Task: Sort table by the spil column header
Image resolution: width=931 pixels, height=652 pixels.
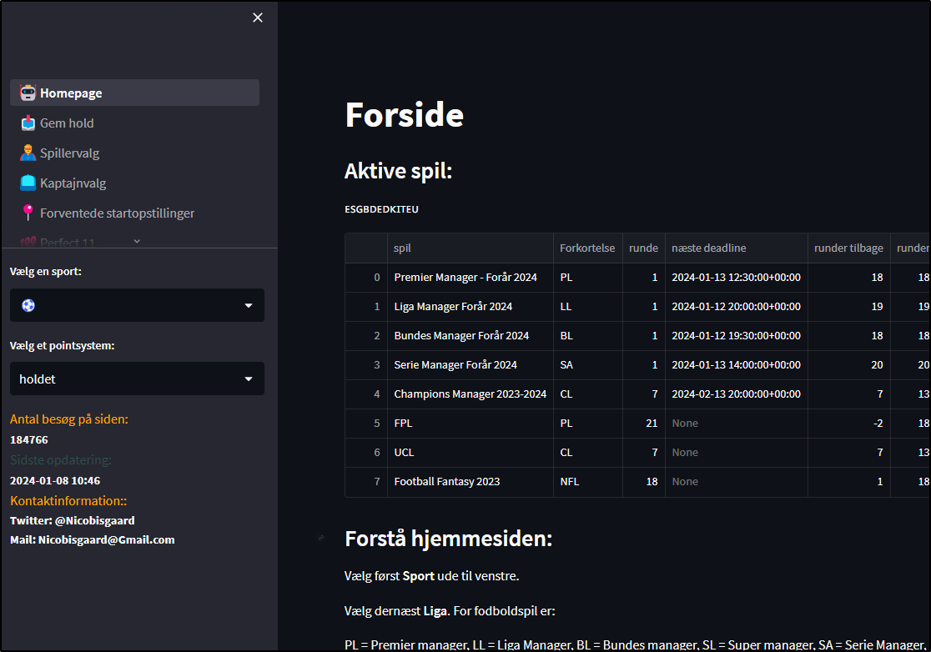Action: (x=471, y=248)
